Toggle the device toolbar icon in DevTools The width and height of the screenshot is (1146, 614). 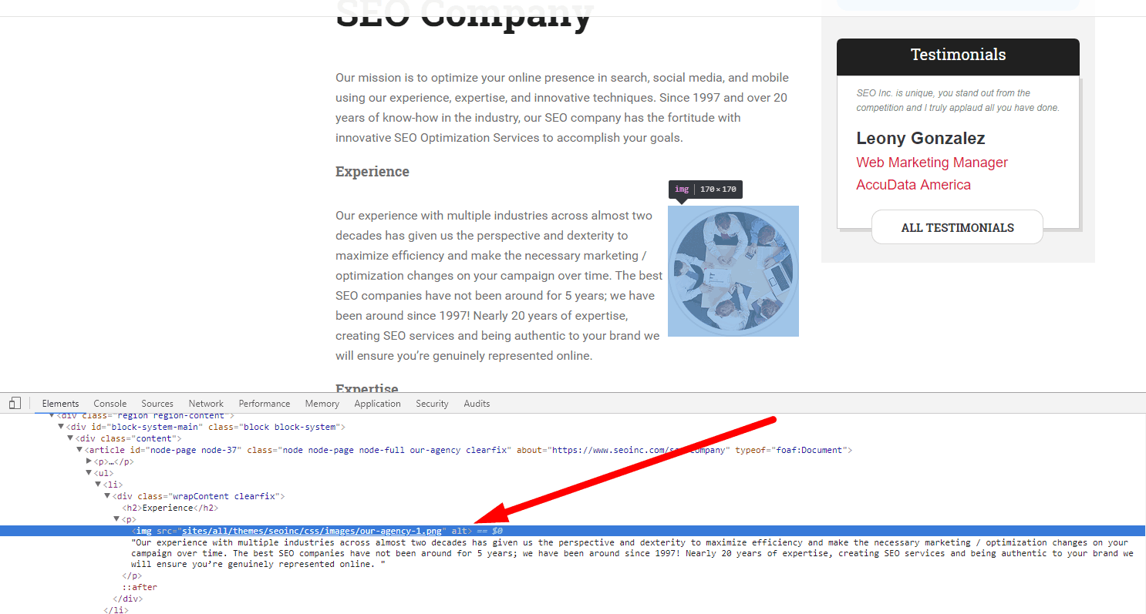[15, 404]
